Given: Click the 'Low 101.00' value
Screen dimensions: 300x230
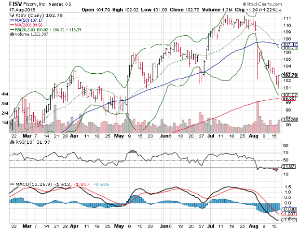Looking at the screenshot, I should coord(154,10).
